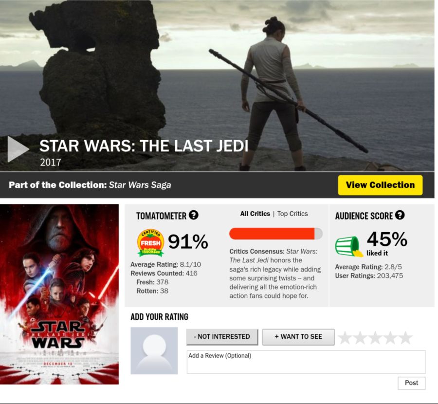438x404 pixels.
Task: Switch to the Top Critics tab
Action: click(292, 214)
